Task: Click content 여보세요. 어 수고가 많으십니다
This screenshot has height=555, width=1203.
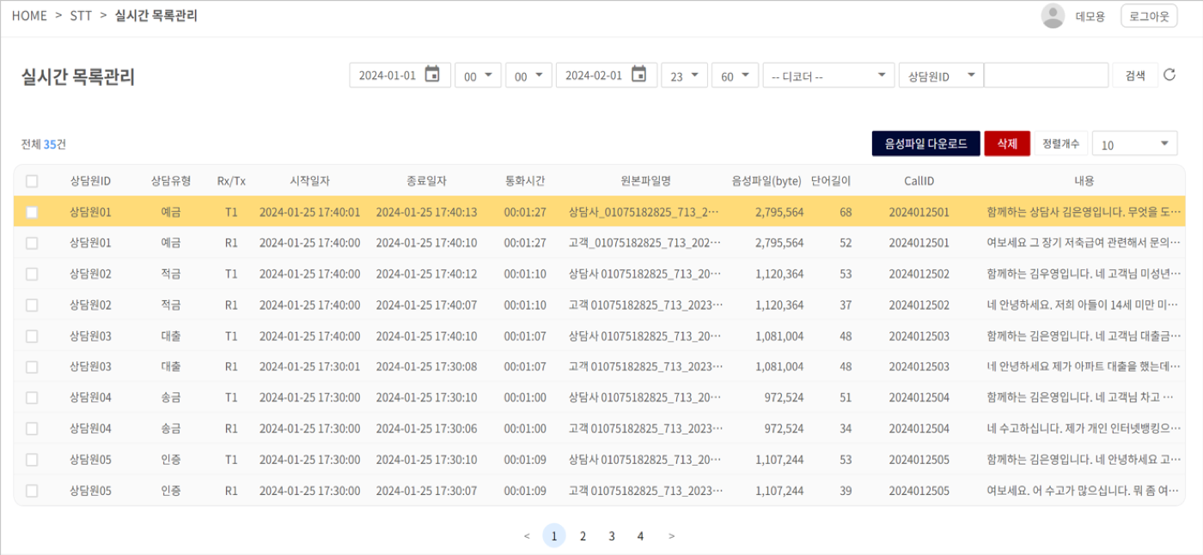Action: click(x=1084, y=491)
